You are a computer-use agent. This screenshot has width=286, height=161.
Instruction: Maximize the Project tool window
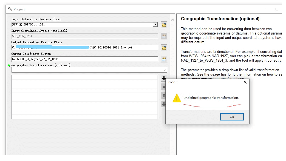(277, 9)
